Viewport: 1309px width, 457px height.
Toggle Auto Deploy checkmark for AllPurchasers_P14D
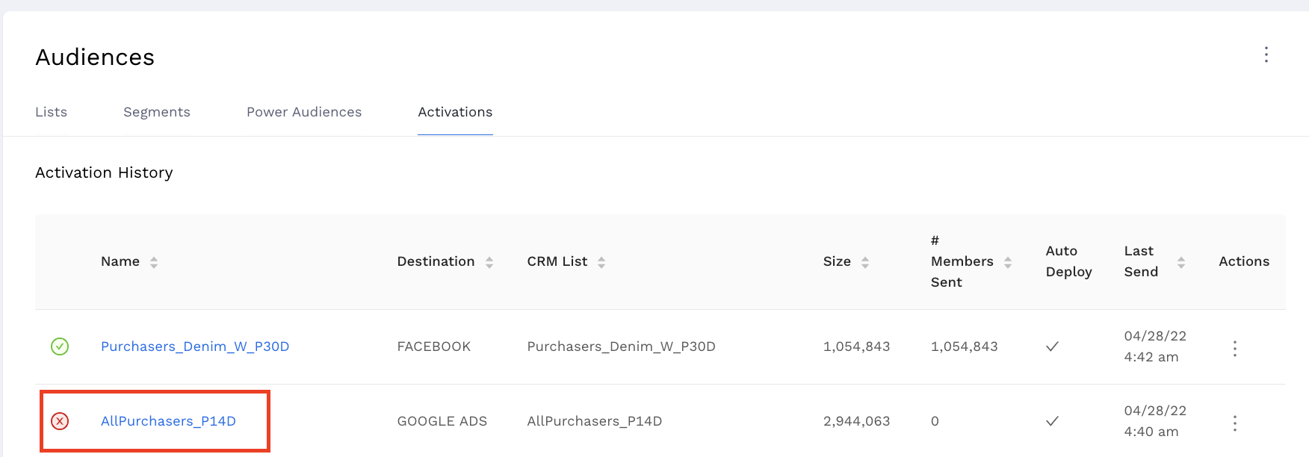(1052, 421)
